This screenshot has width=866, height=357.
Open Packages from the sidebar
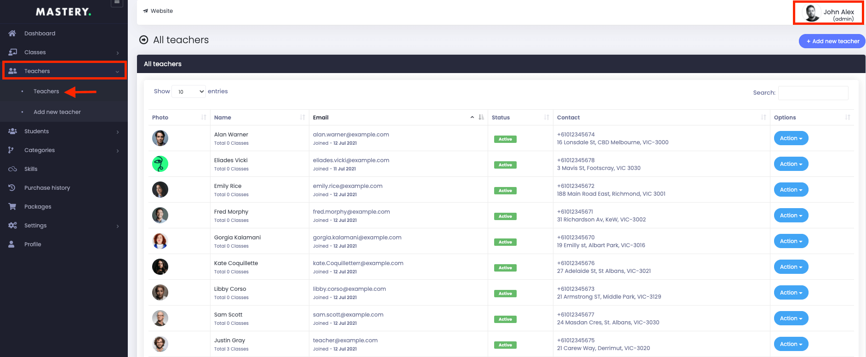(x=38, y=207)
